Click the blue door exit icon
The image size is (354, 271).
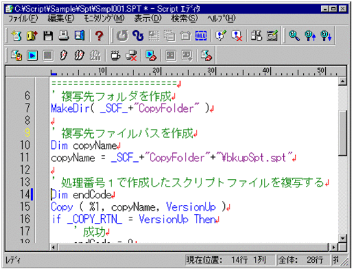(79, 36)
